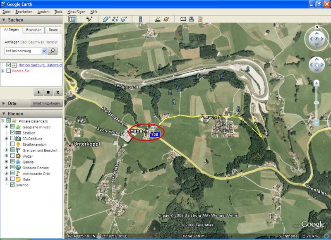Click the email envelope toolbar icon
This screenshot has width=331, height=240.
click(183, 19)
